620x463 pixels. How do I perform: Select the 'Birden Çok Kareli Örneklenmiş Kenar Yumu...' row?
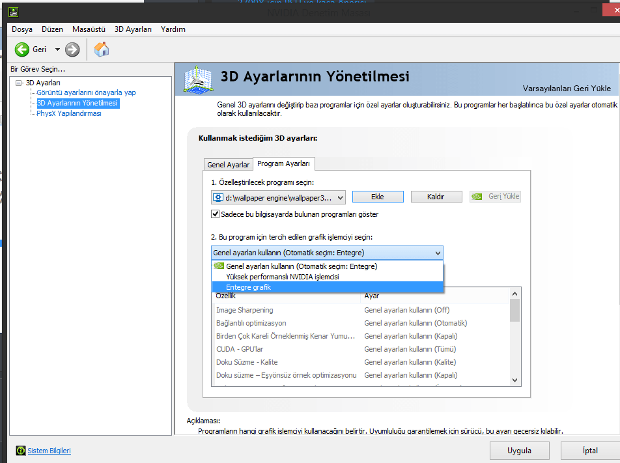(361, 336)
